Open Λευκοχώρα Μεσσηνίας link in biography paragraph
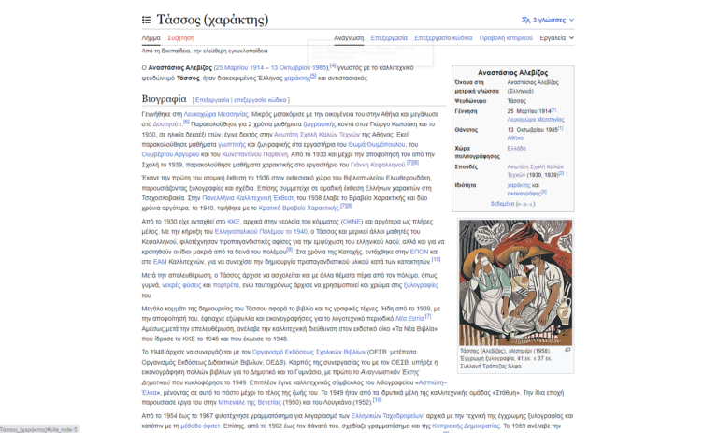718x433 pixels. pyautogui.click(x=216, y=114)
